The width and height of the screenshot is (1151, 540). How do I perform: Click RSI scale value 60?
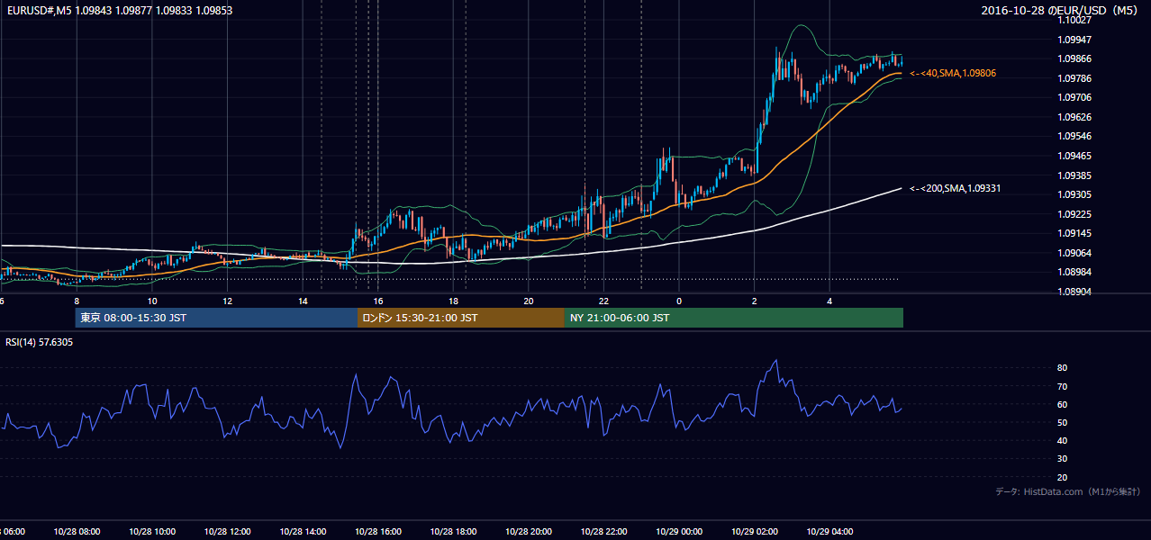click(1062, 404)
